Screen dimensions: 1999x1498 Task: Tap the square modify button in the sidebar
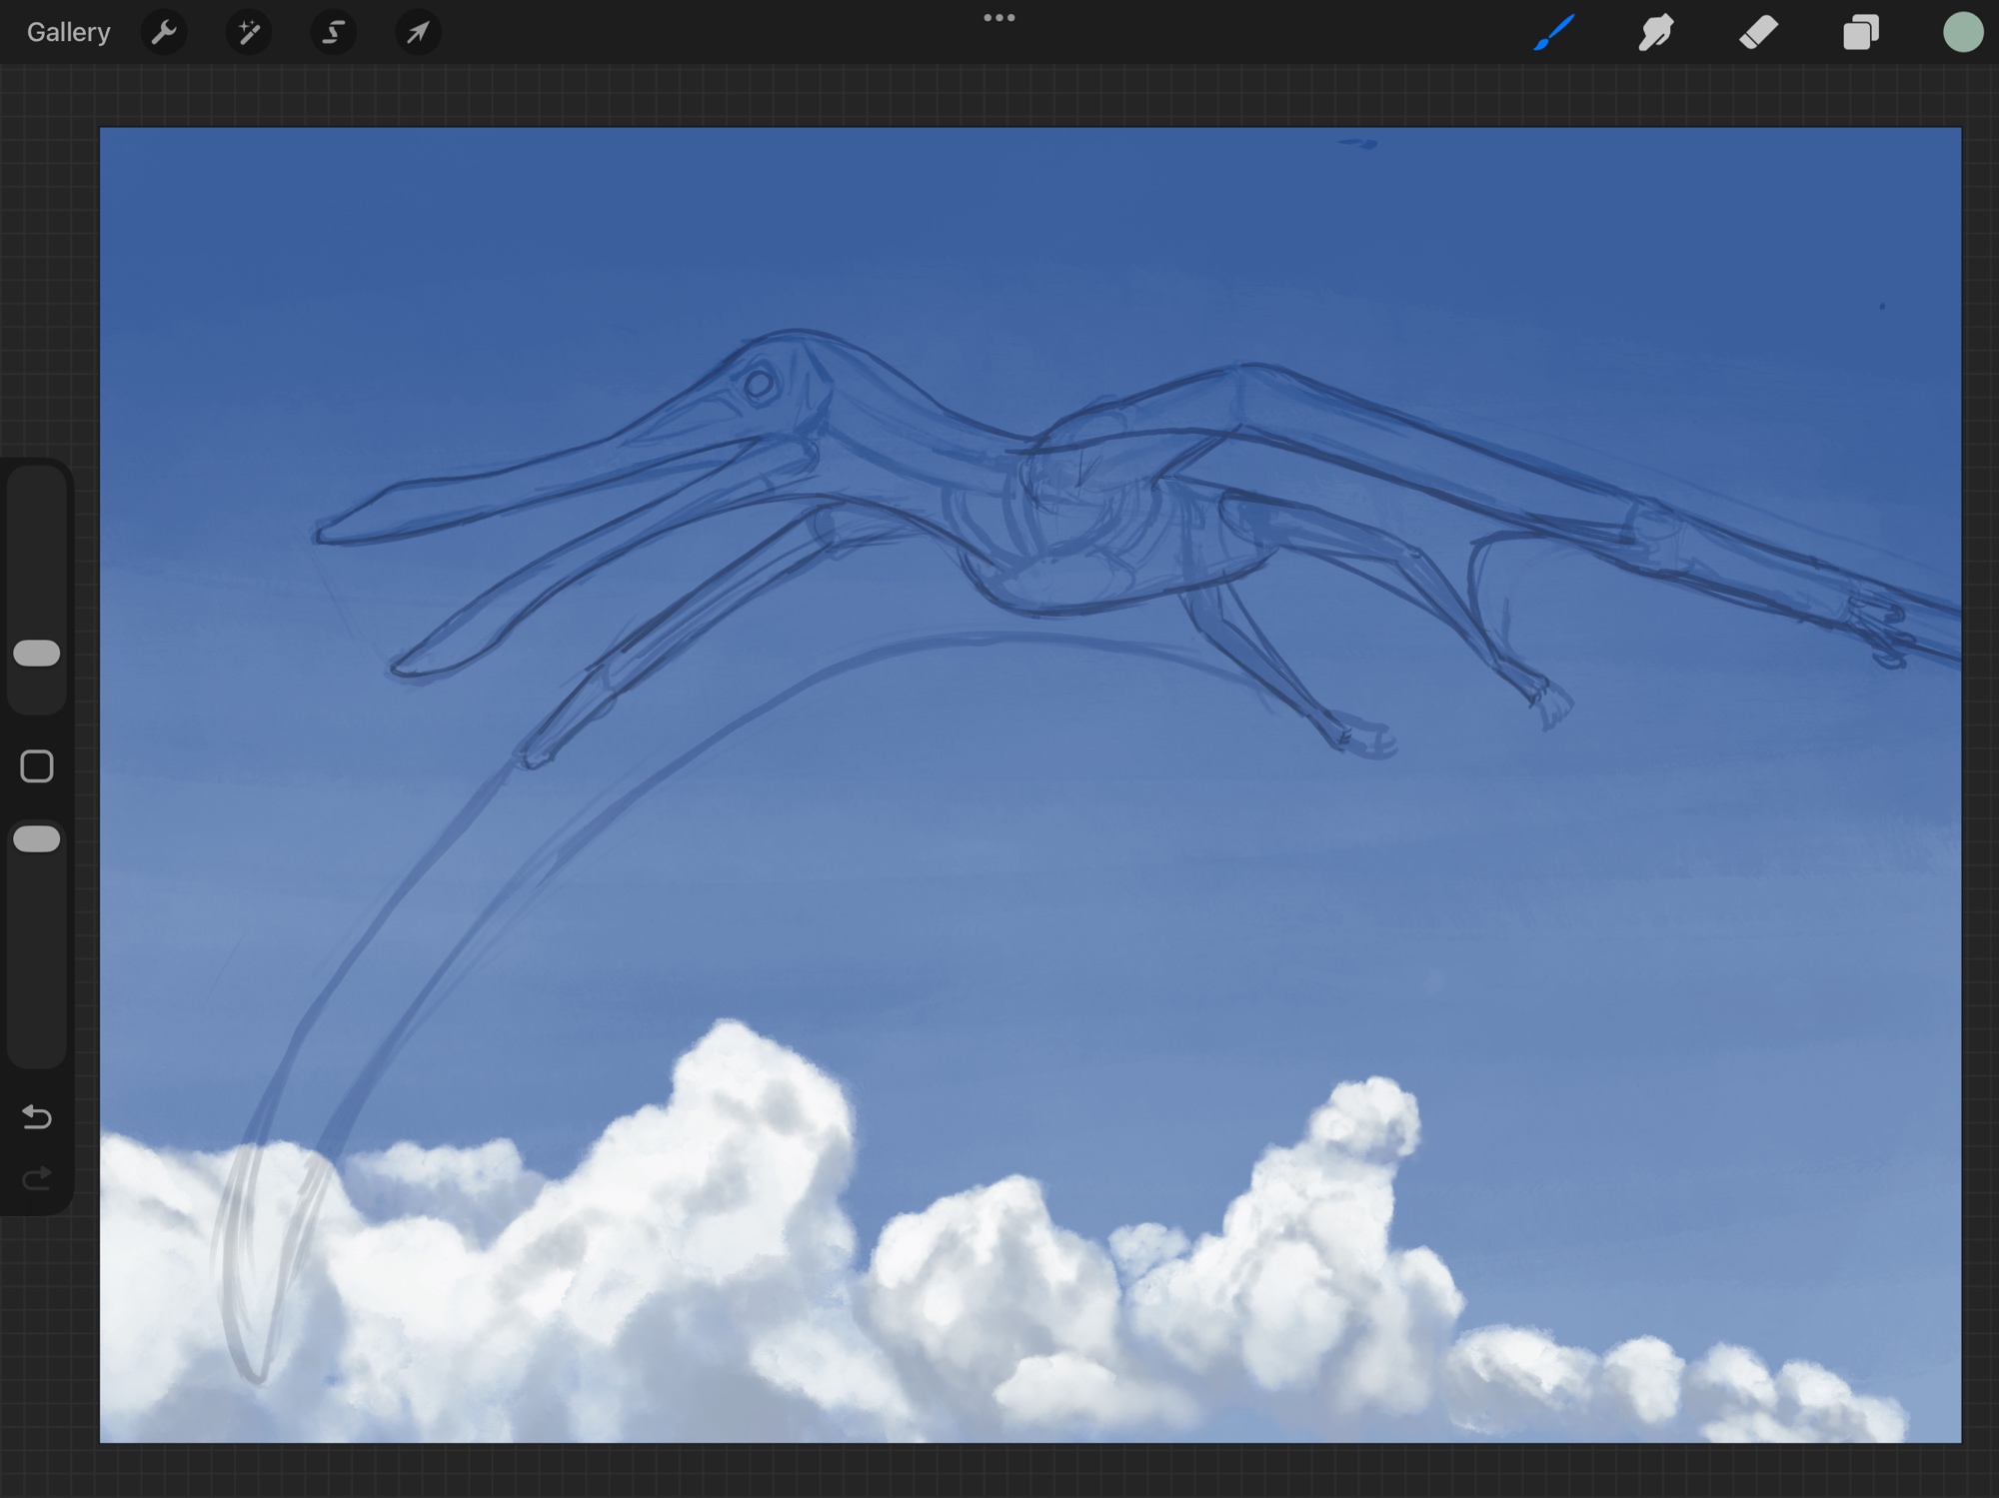click(x=37, y=766)
